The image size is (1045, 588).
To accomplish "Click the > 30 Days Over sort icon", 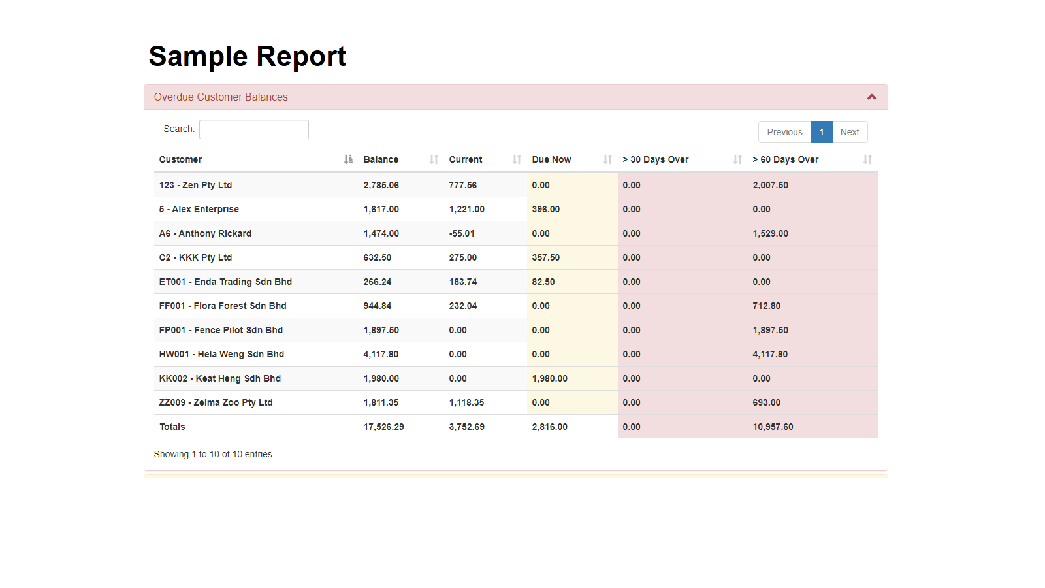I will pyautogui.click(x=737, y=159).
